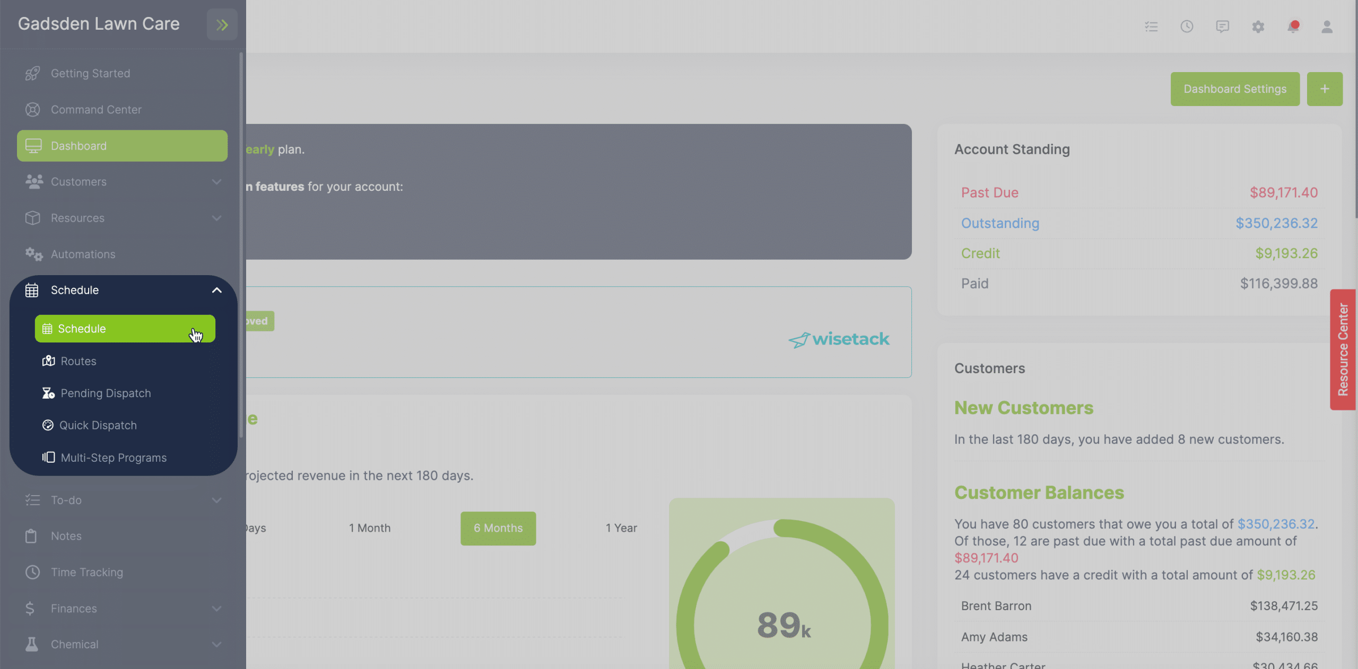Open the task list icon in top bar
Image resolution: width=1358 pixels, height=669 pixels.
coord(1151,27)
